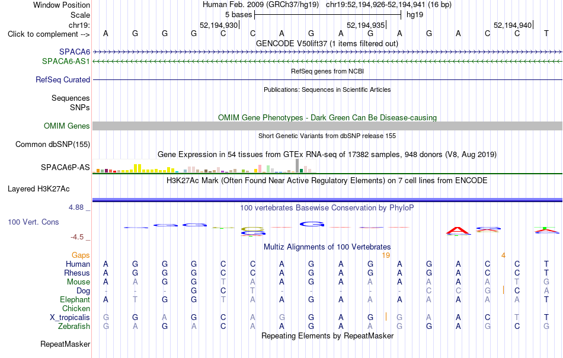The height and width of the screenshot is (358, 563).
Task: Click the blue Layered H3K27Ac signal bar
Action: coord(327,200)
